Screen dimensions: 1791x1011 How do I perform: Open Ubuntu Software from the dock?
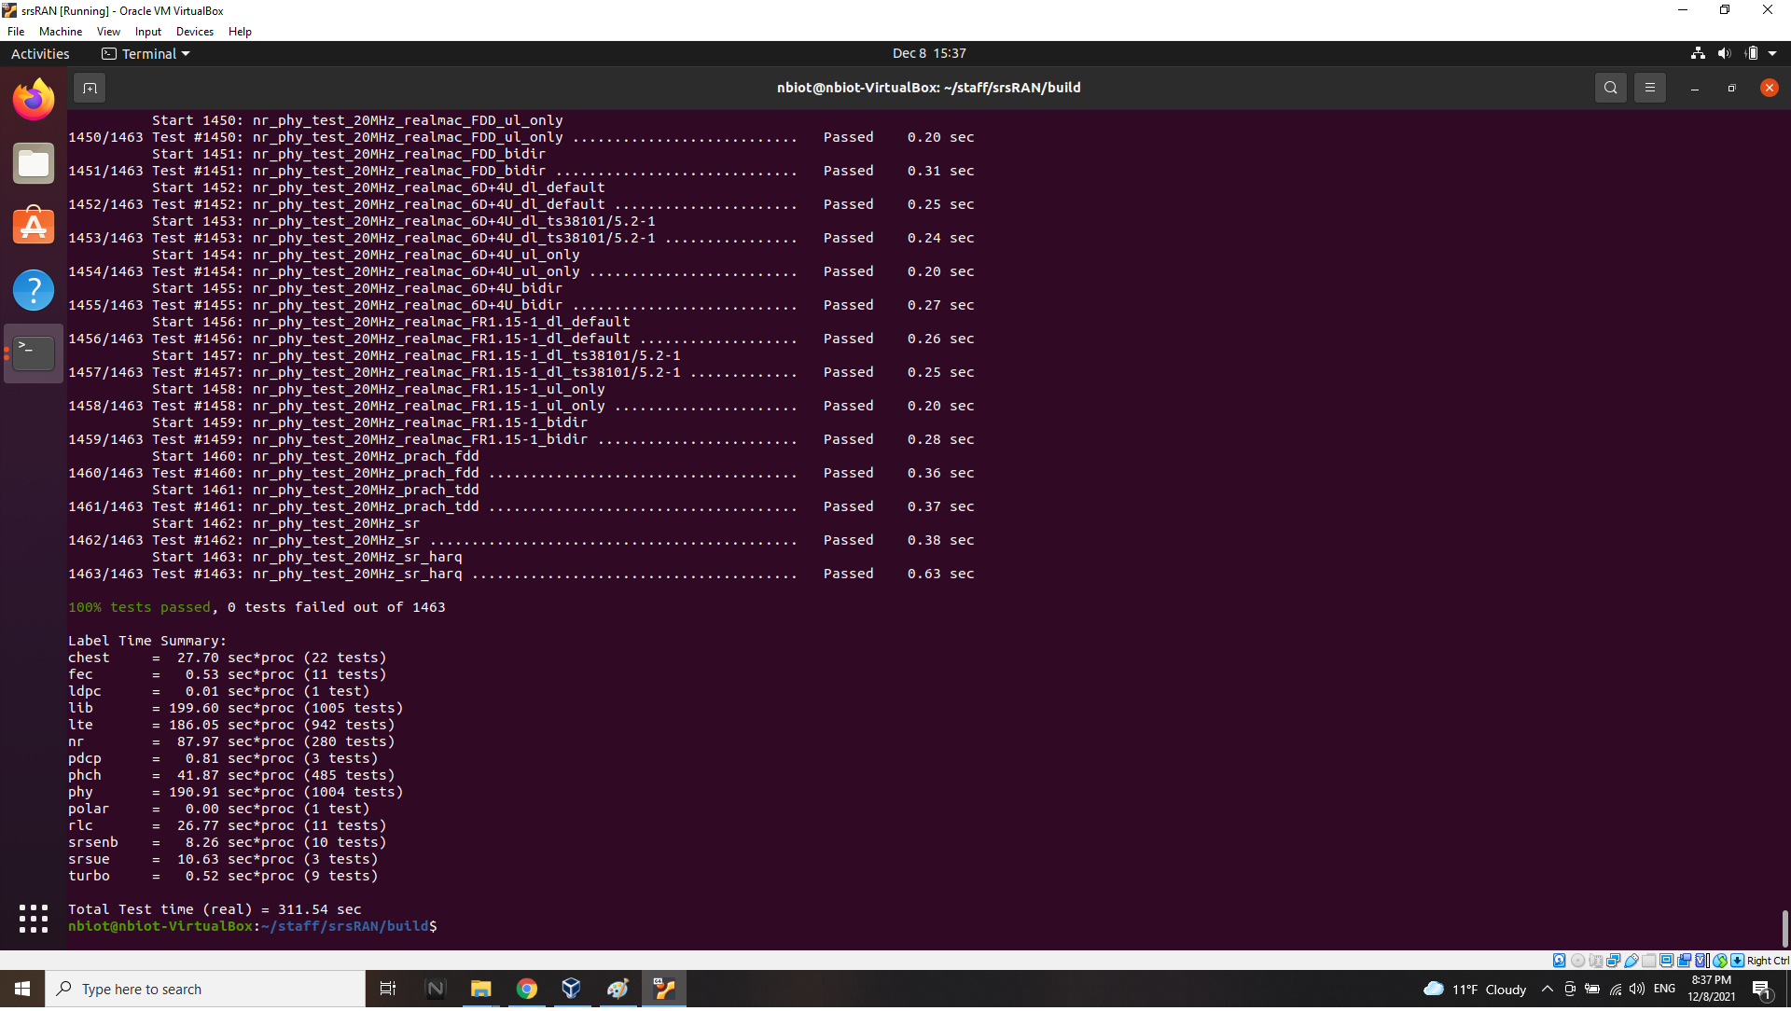coord(33,225)
